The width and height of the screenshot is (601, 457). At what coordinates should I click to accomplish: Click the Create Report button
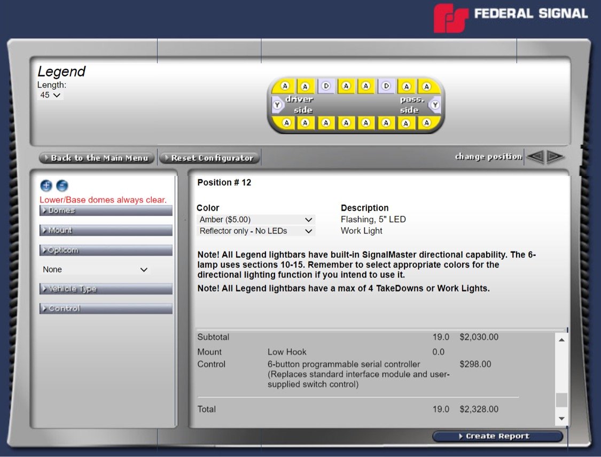[497, 436]
